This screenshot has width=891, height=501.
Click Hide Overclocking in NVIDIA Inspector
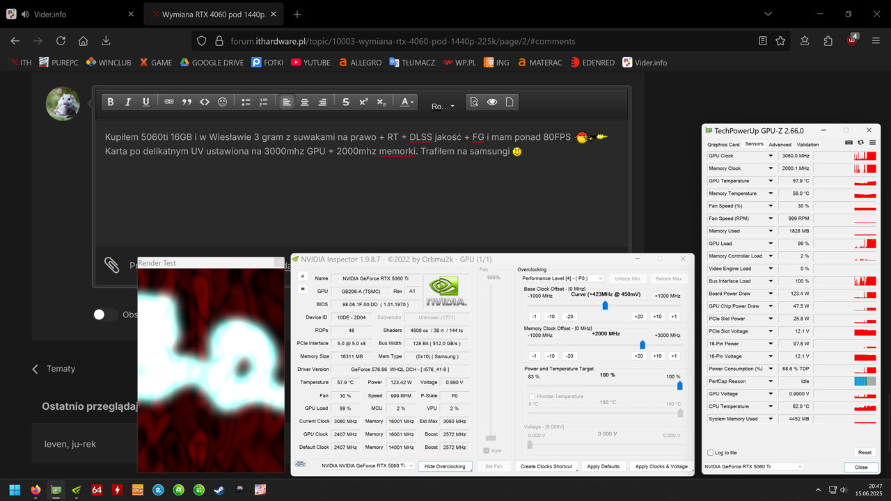(x=445, y=466)
